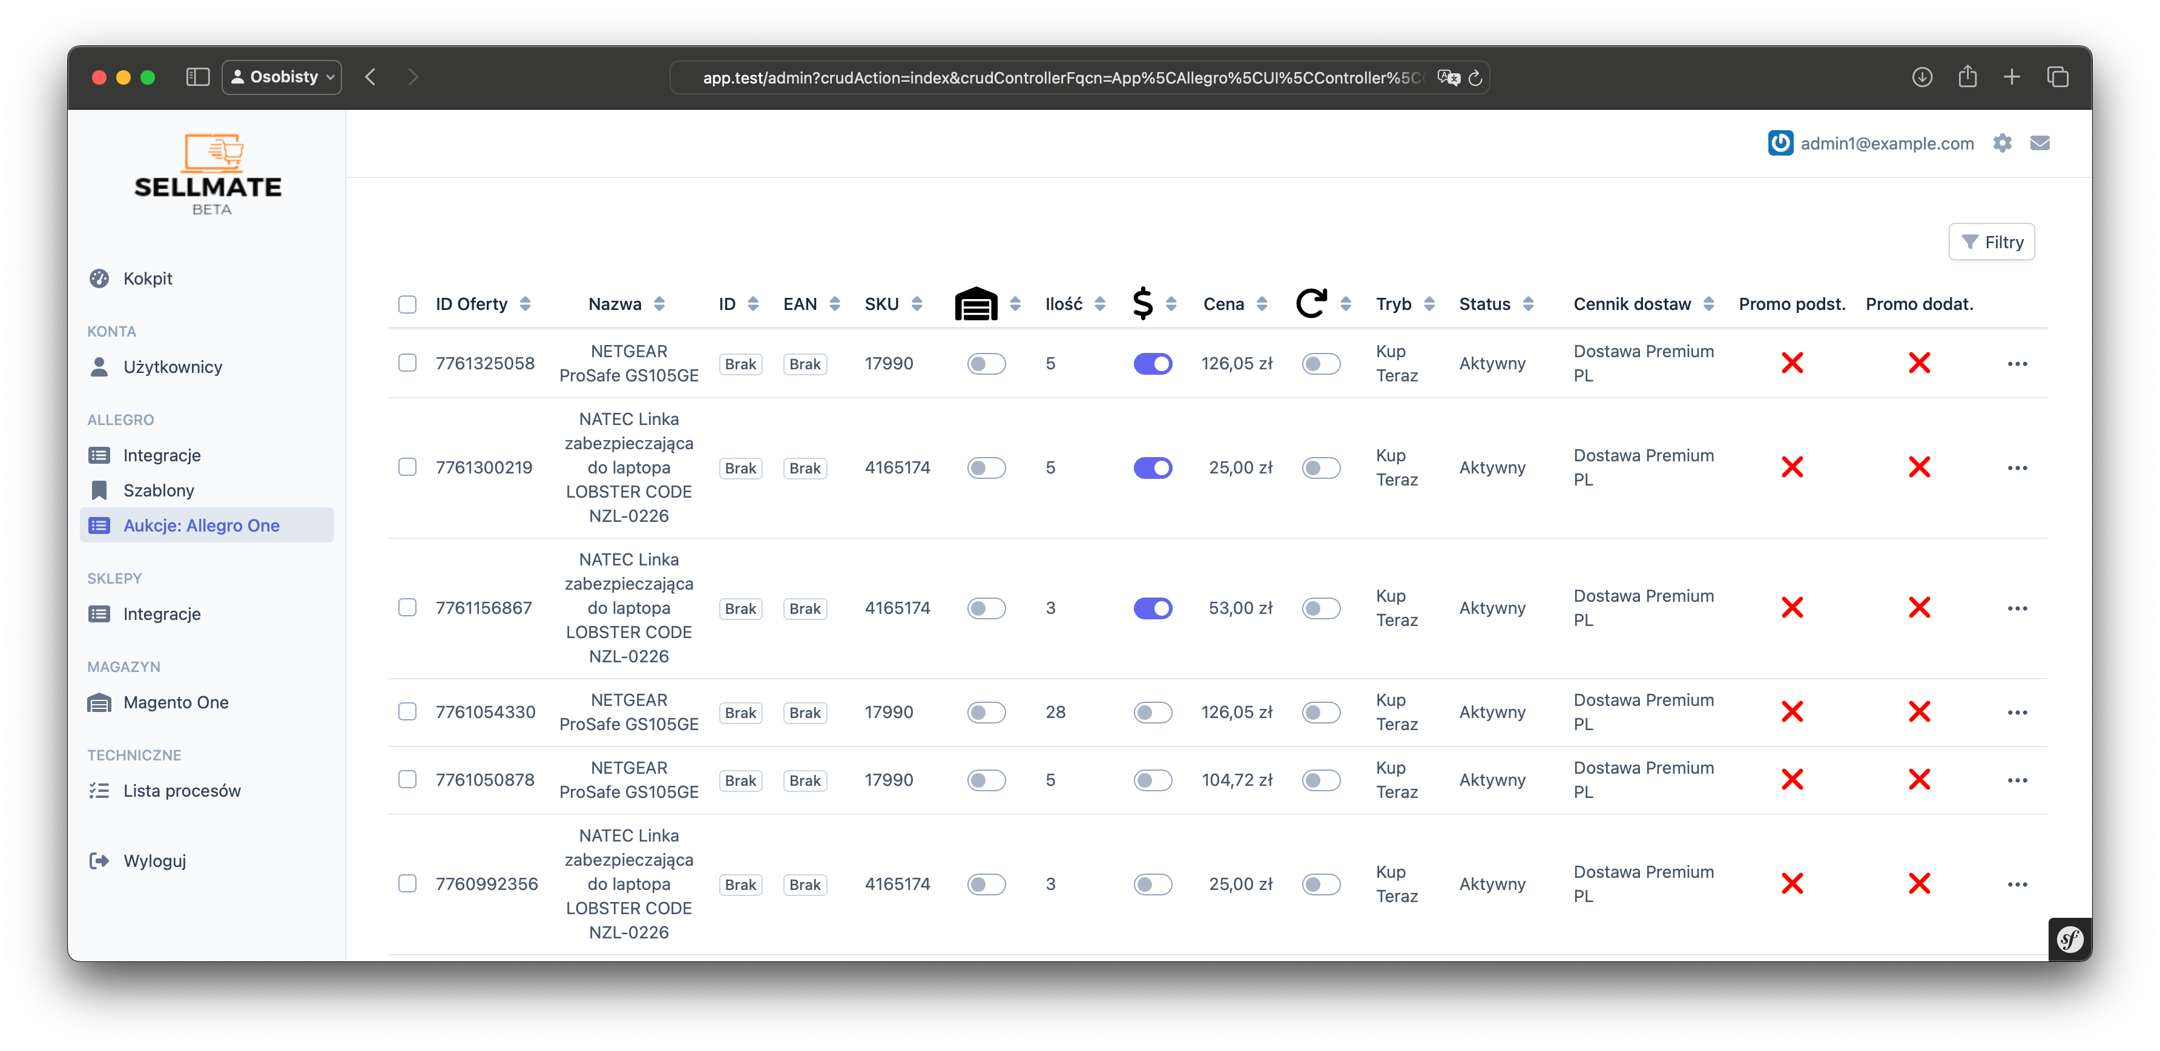Click the ID Brak badge for 7761325058
Viewport: 2160px width, 1051px height.
pyautogui.click(x=740, y=364)
